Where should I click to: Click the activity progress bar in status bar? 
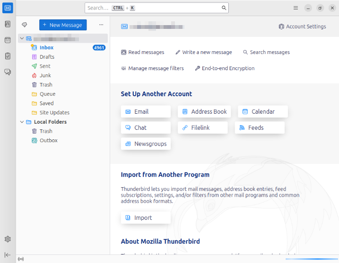coord(312,259)
